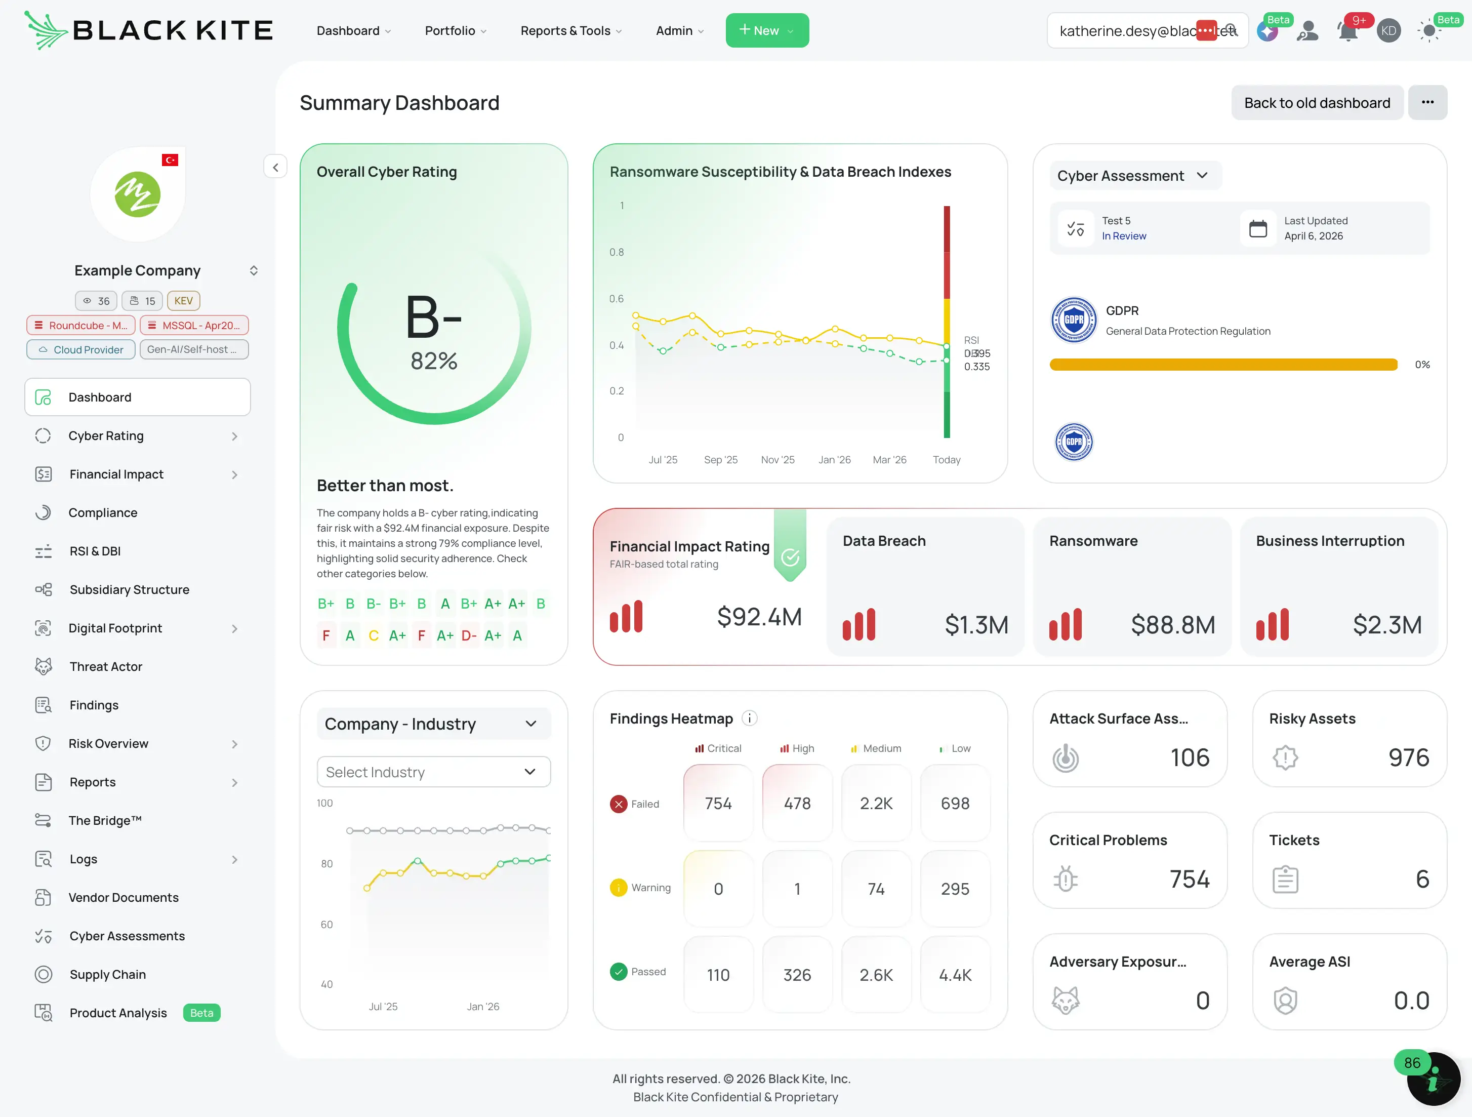1472x1117 pixels.
Task: Click the 36 watchers eye badge
Action: tap(97, 301)
